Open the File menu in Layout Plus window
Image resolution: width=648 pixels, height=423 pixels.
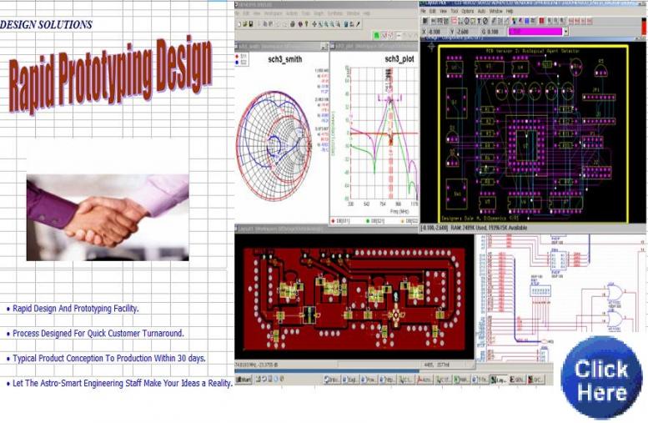coord(423,11)
